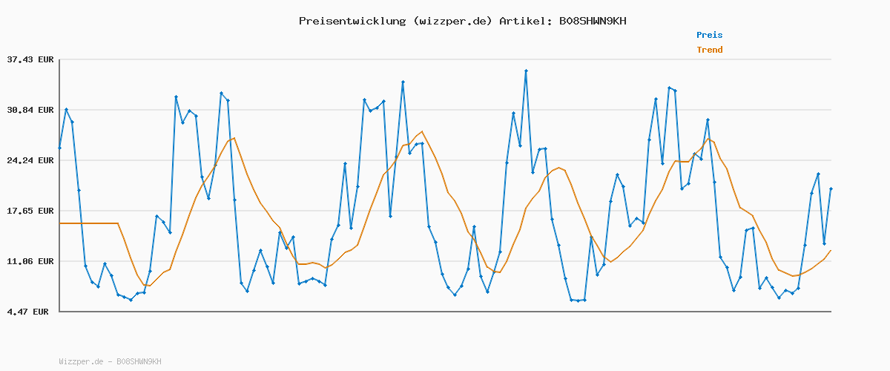The image size is (890, 371).
Task: Click the right end of the orange trend line
Action: coord(831,251)
